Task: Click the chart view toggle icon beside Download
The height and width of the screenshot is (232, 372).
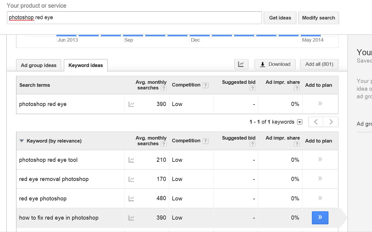Action: [241, 64]
